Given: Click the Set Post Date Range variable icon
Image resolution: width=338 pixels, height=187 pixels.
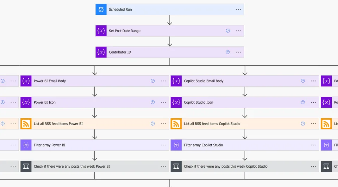Looking at the screenshot, I should tap(101, 31).
